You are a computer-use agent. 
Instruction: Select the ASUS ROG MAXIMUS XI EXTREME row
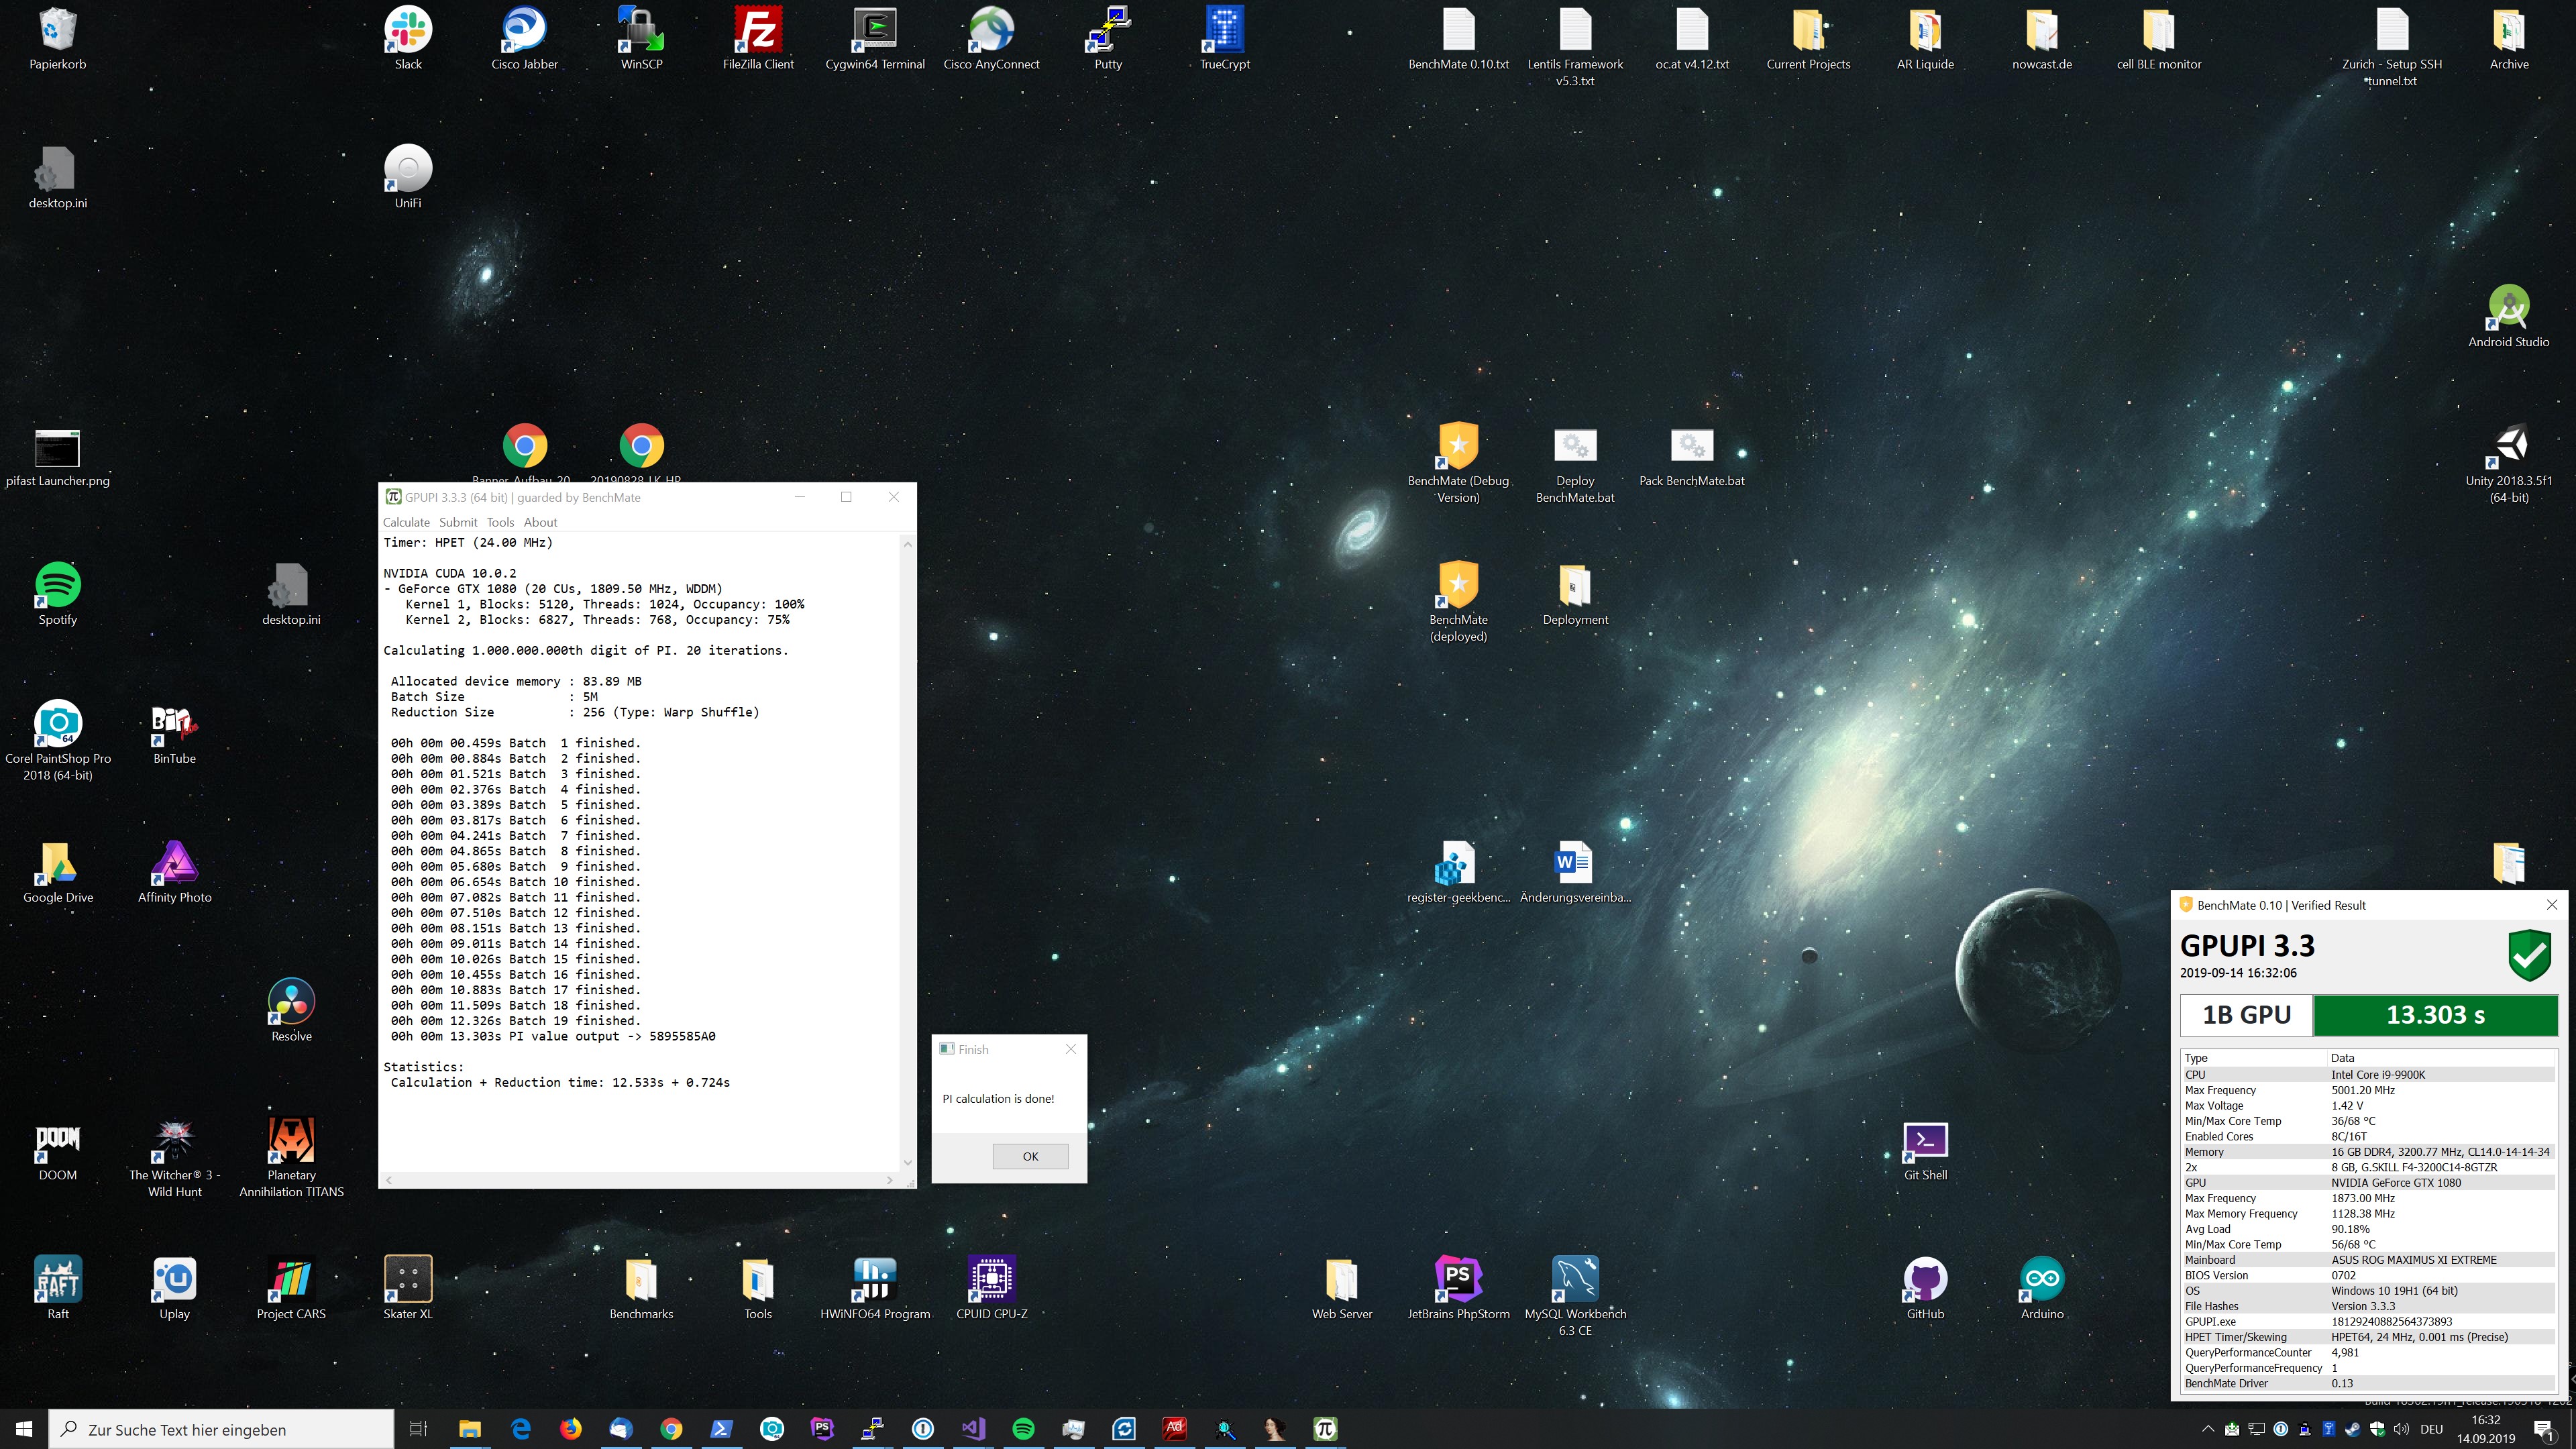2368,1260
